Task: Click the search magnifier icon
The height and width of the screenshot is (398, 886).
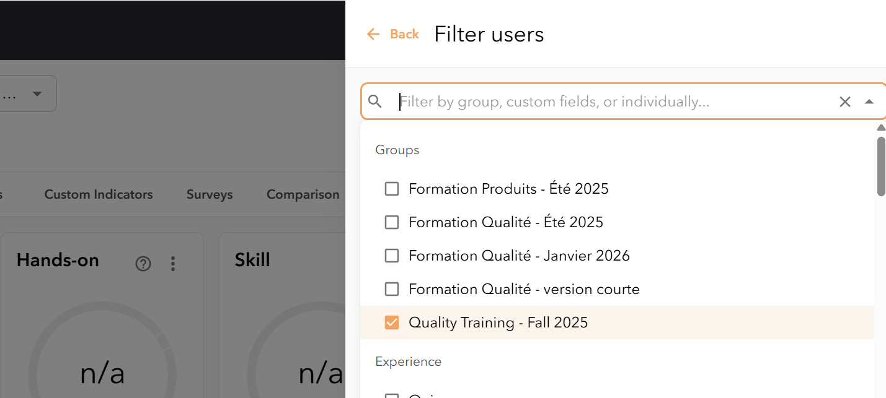Action: (374, 102)
